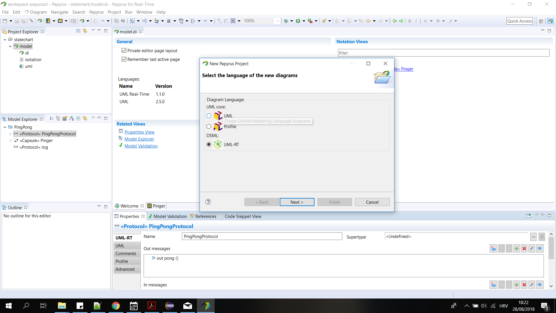Select the Profile radio button
This screenshot has width=556, height=313.
point(209,126)
